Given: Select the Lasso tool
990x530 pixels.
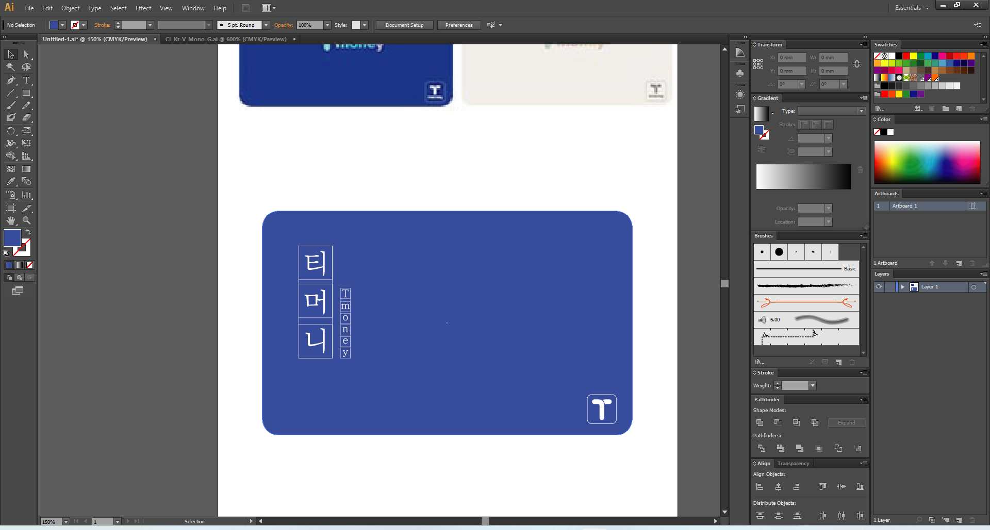Looking at the screenshot, I should [26, 67].
